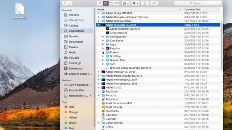
Task: Expand the Adobe Creative Cloud folder
Action: click(x=99, y=21)
